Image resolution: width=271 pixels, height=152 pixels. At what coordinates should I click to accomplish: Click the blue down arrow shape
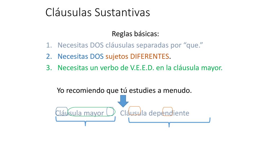pos(123,101)
